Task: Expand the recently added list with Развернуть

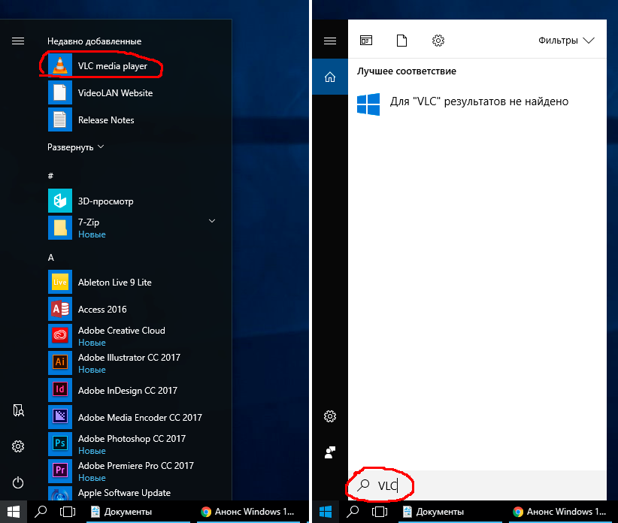Action: (x=76, y=147)
